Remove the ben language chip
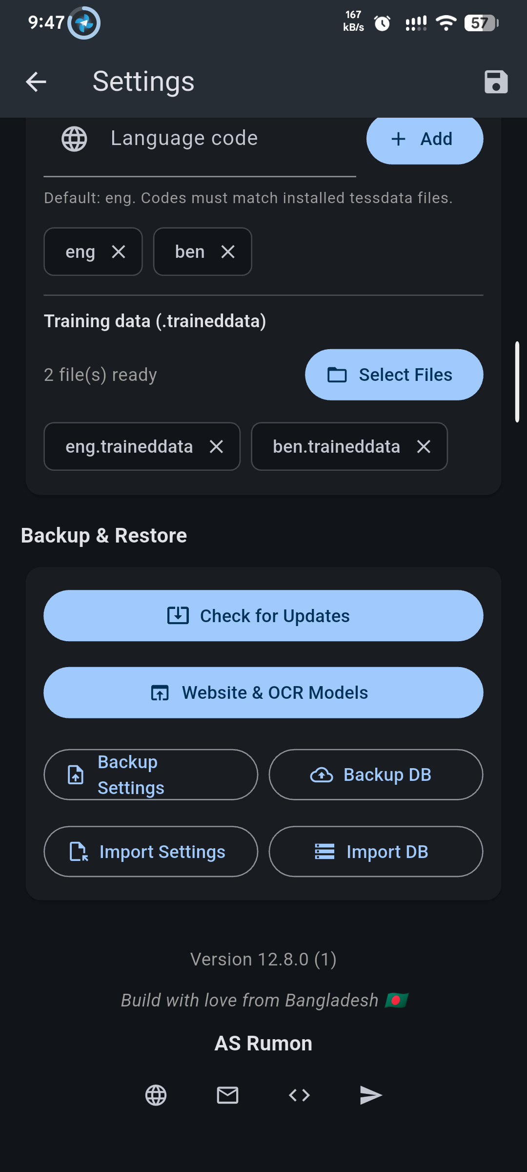 point(228,252)
